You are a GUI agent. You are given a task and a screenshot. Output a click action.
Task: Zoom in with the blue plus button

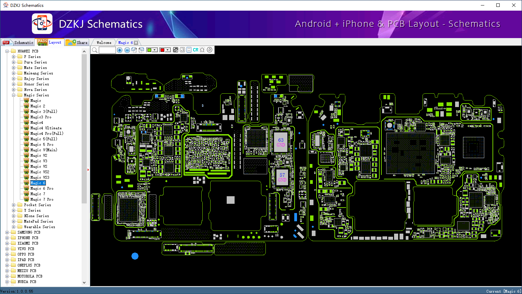tap(120, 50)
